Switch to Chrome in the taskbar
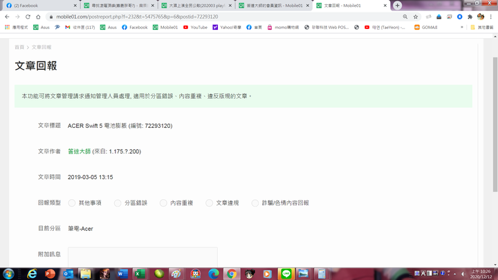Viewport: 498px width, 280px height. click(x=232, y=274)
